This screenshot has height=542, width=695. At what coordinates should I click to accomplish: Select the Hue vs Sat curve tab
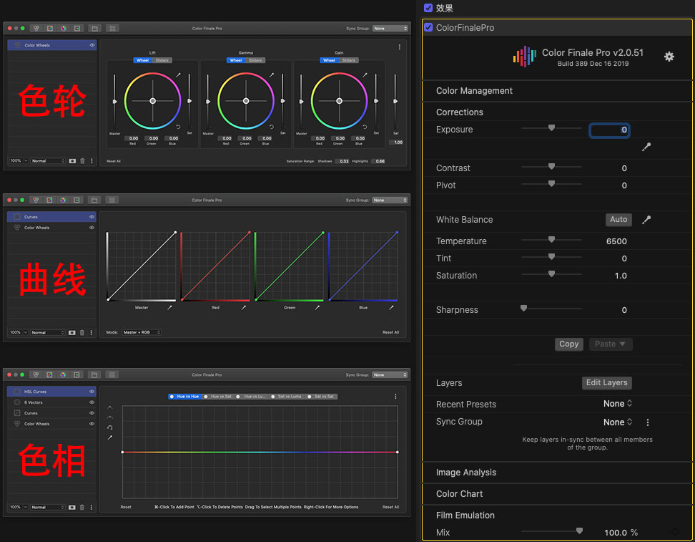(x=218, y=397)
